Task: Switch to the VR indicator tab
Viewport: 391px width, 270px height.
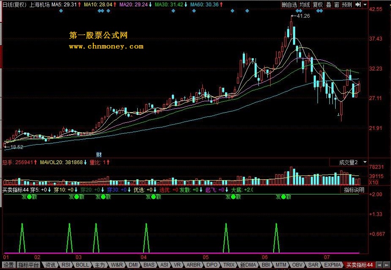Action: point(177,265)
